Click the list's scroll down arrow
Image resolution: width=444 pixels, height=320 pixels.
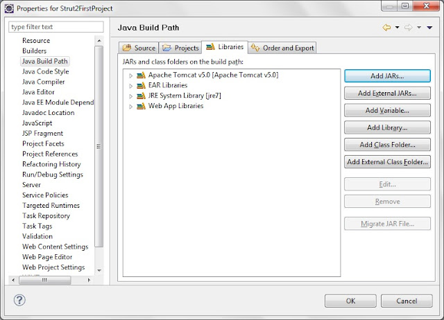pos(99,271)
